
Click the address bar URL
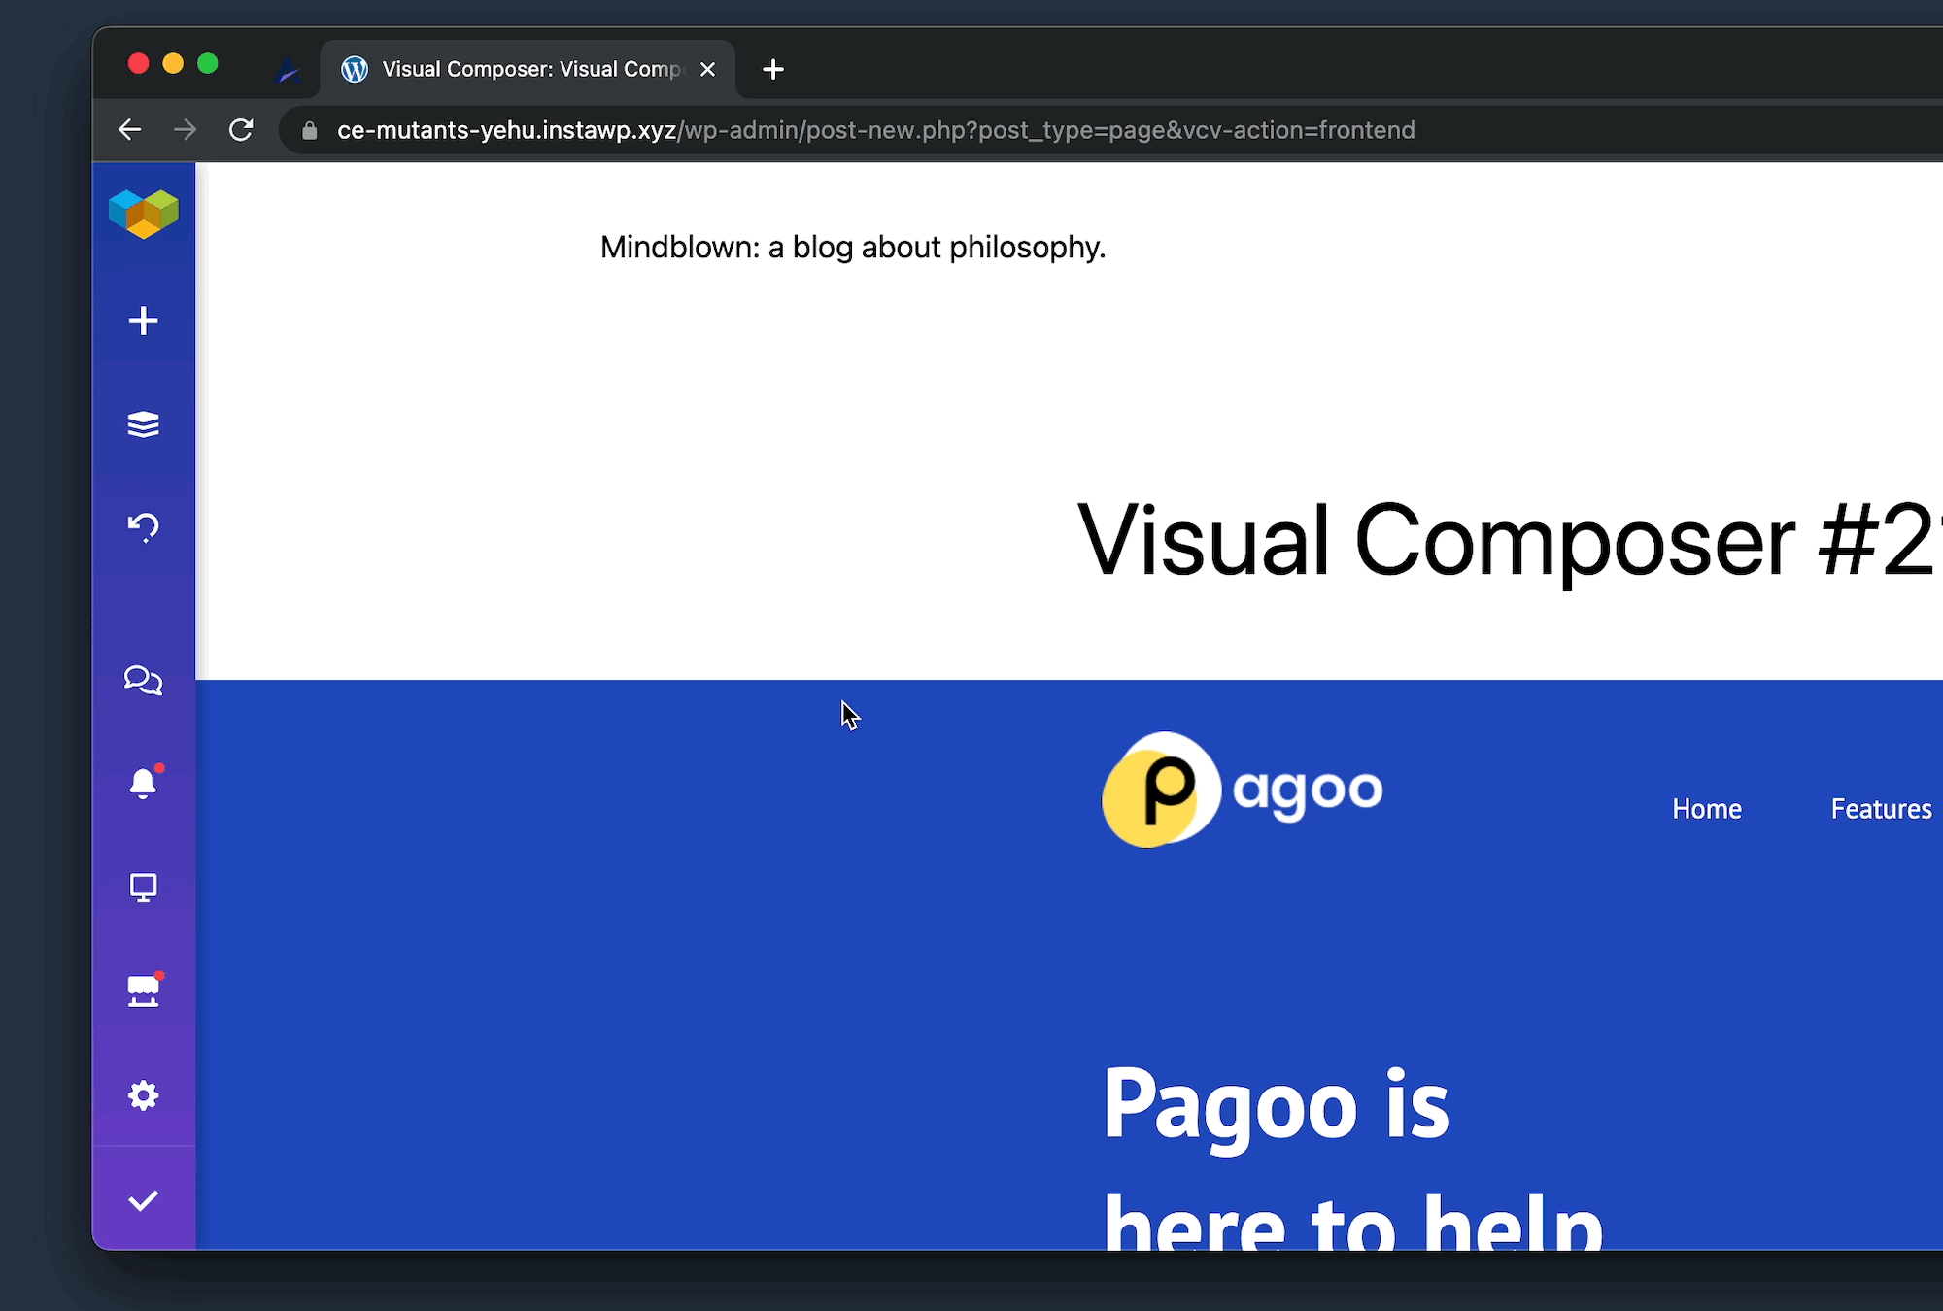(x=875, y=130)
